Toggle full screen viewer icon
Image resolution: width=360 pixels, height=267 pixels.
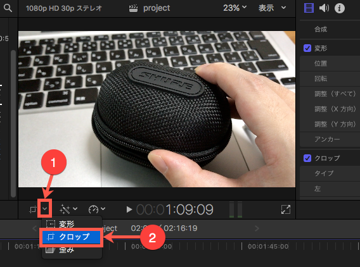(x=286, y=209)
